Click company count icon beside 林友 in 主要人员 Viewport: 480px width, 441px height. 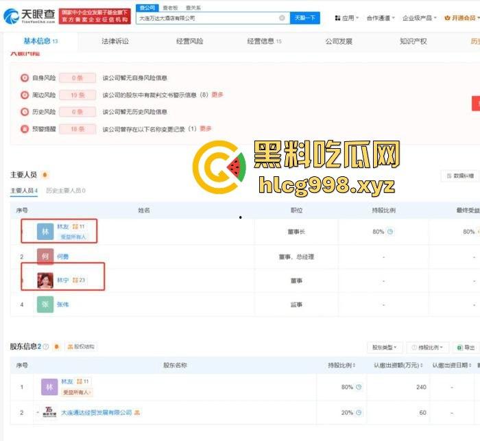[x=78, y=226]
